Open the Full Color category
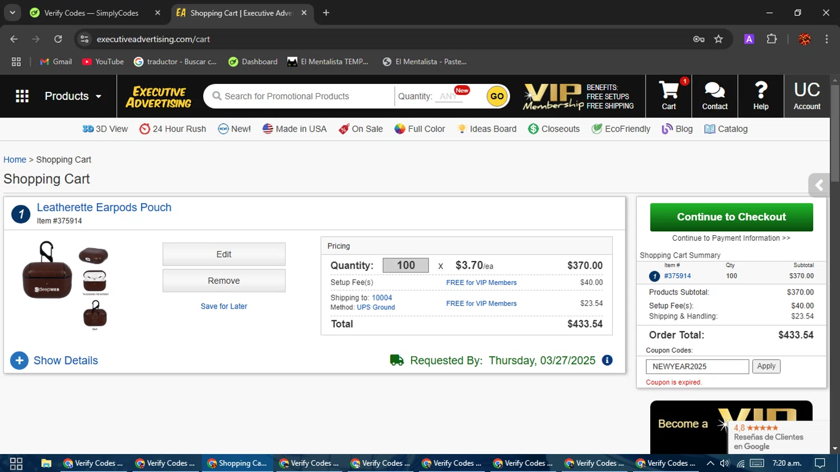 pos(419,129)
